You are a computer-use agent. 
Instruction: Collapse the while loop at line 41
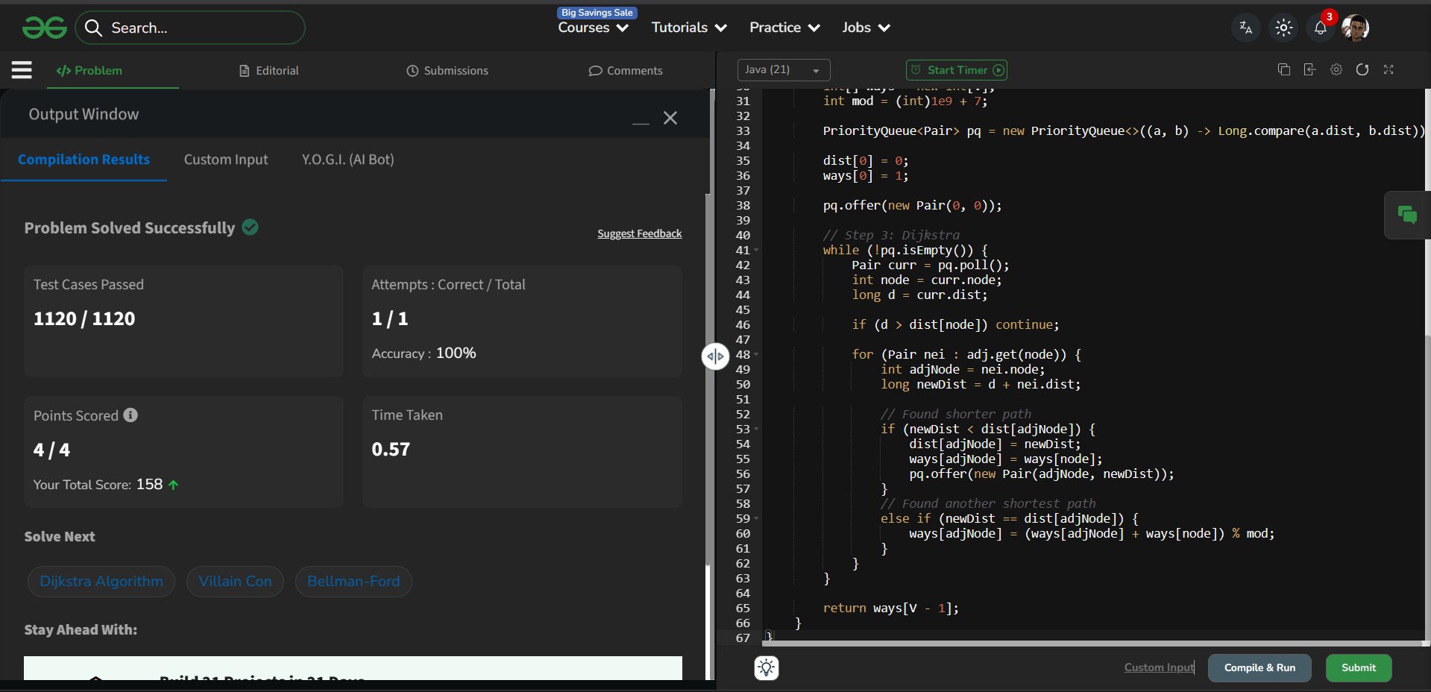point(756,251)
